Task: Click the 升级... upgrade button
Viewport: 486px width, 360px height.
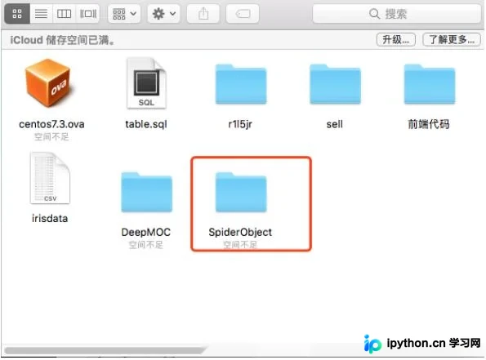Action: [x=396, y=40]
